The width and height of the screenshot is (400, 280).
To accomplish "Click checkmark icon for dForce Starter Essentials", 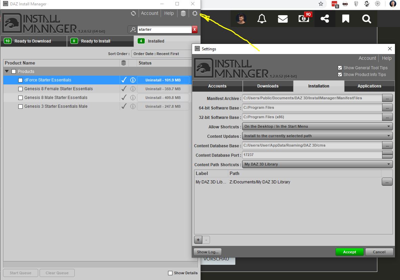I will tap(124, 80).
